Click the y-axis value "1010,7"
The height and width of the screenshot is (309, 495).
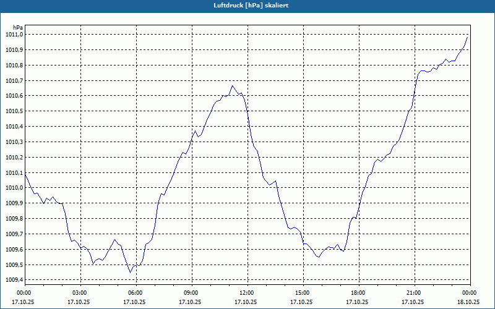(14, 81)
